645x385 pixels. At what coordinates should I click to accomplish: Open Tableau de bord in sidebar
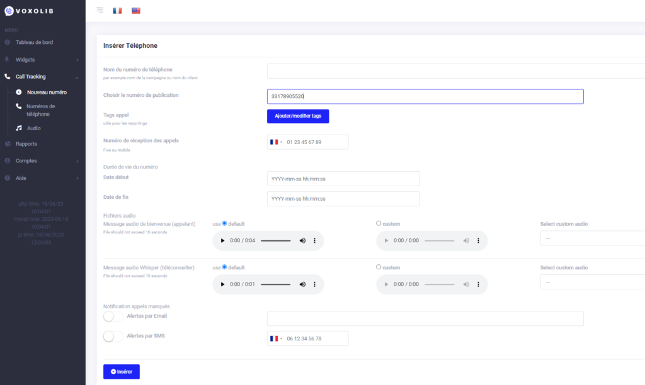coord(34,42)
